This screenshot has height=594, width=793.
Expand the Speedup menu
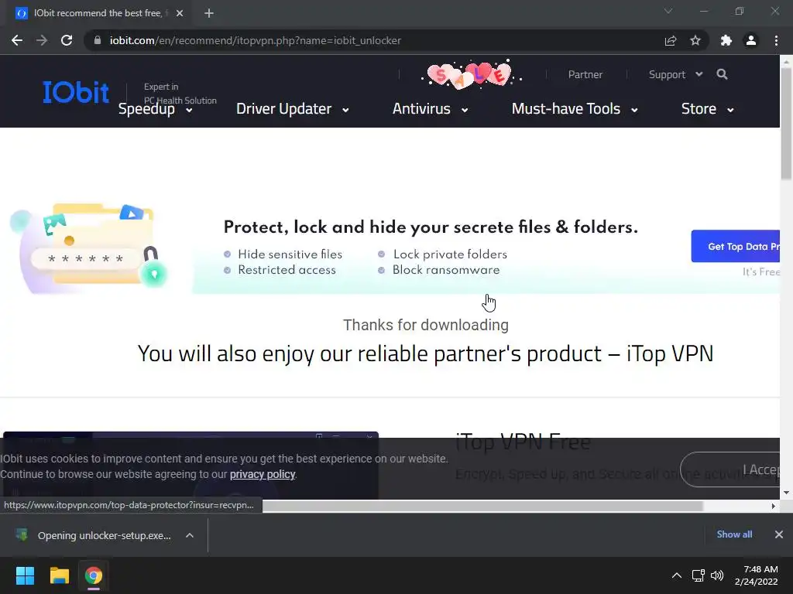click(155, 108)
